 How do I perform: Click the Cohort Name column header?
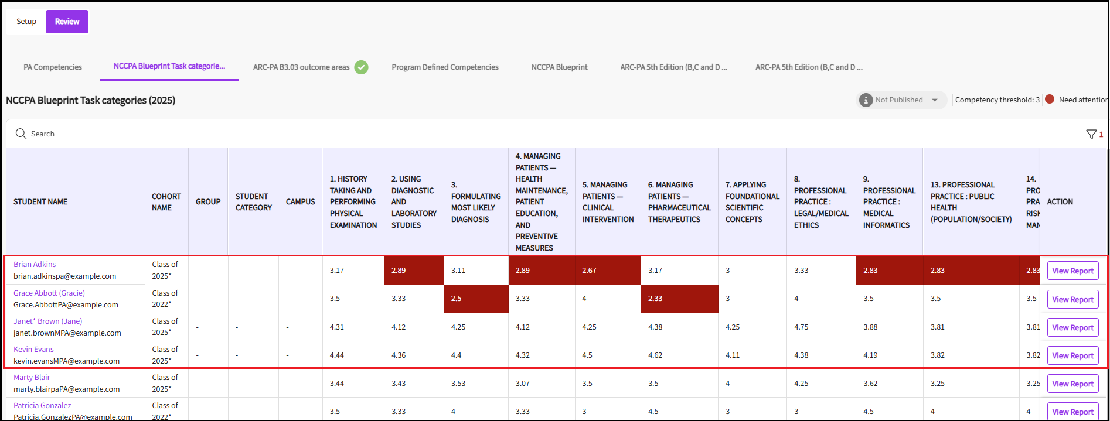tap(166, 201)
